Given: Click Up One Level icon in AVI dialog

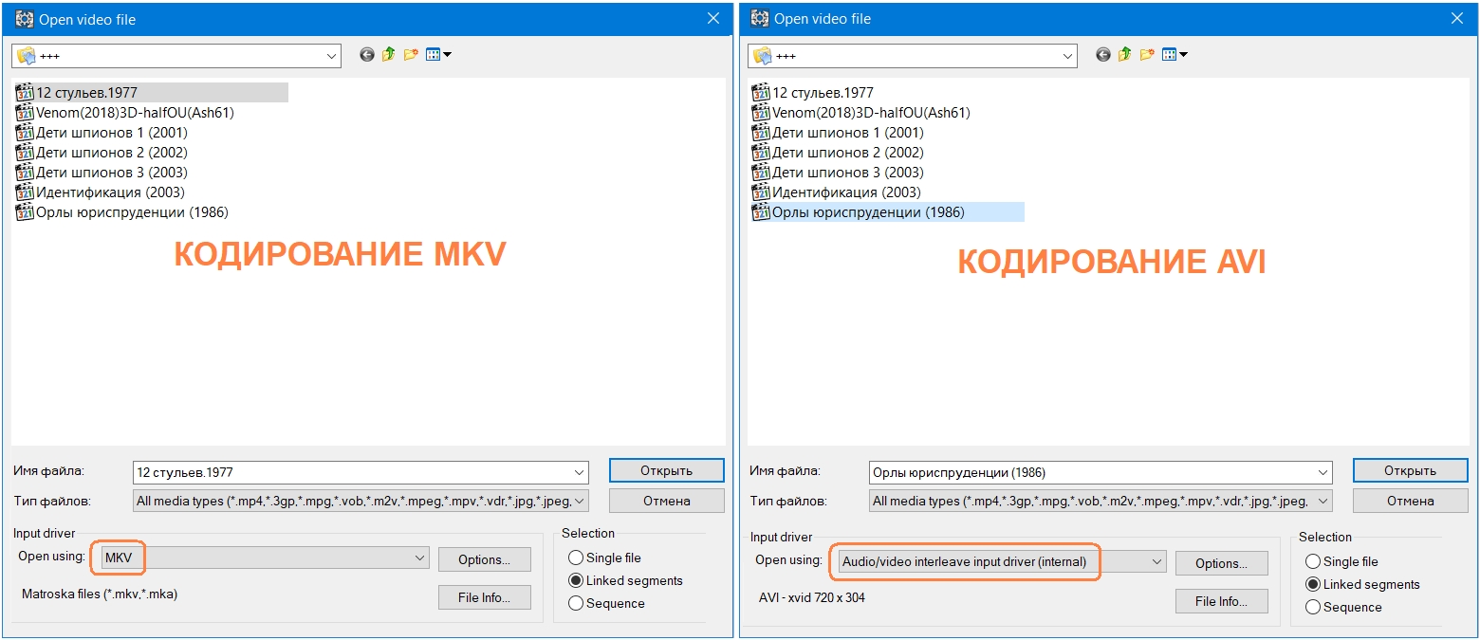Looking at the screenshot, I should (1124, 55).
